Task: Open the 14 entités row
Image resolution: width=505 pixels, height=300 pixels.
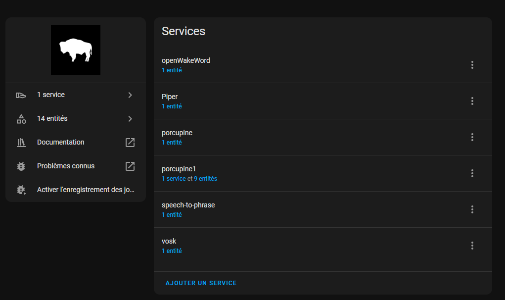Action: click(76, 119)
